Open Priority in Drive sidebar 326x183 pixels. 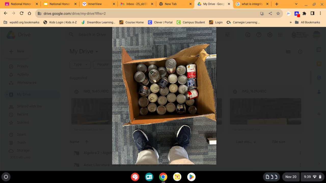coord(23,66)
